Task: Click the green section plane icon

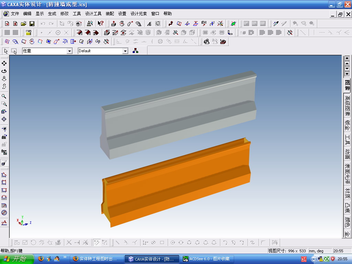Action: pyautogui.click(x=233, y=23)
